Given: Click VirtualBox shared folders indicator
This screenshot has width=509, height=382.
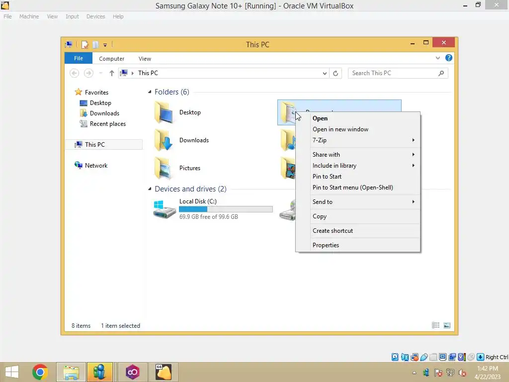Looking at the screenshot, I should tap(433, 357).
